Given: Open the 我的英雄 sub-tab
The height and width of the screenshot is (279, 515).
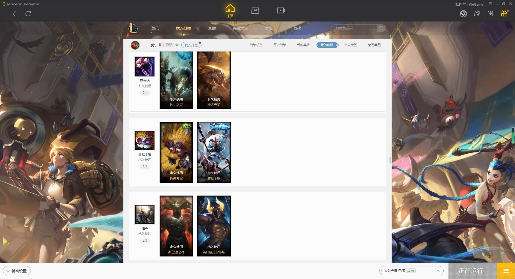Looking at the screenshot, I should click(x=303, y=45).
